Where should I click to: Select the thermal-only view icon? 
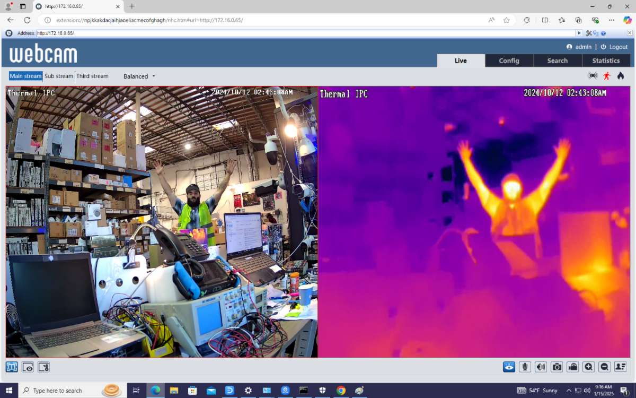pos(43,367)
